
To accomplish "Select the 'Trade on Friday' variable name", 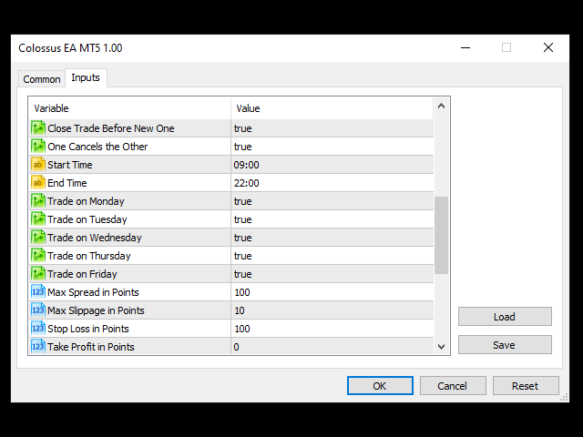I will click(x=82, y=274).
